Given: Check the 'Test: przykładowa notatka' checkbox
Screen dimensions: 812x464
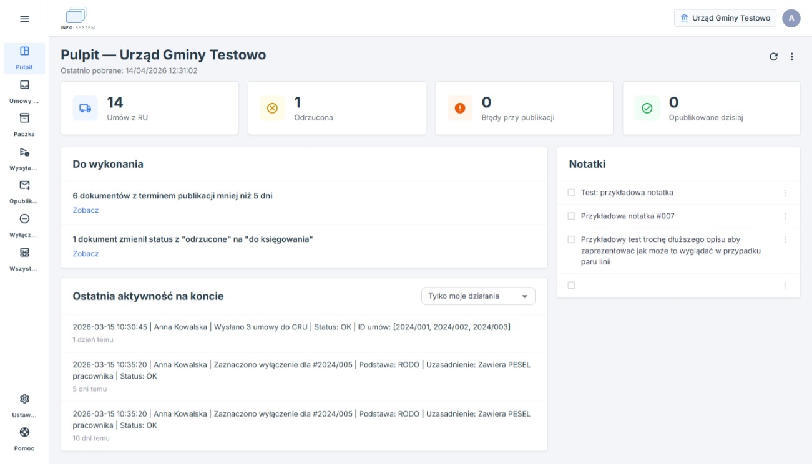Looking at the screenshot, I should 571,193.
